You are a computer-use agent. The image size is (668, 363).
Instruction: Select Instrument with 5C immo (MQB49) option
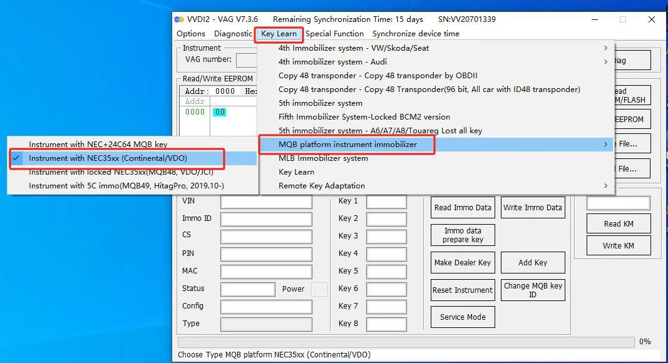click(x=126, y=186)
